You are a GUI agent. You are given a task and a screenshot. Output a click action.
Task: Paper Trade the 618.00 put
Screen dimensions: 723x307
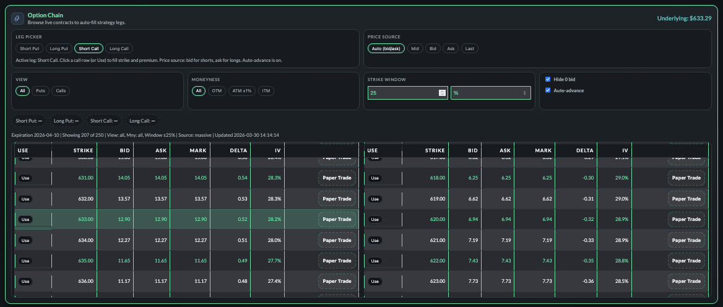pyautogui.click(x=686, y=178)
